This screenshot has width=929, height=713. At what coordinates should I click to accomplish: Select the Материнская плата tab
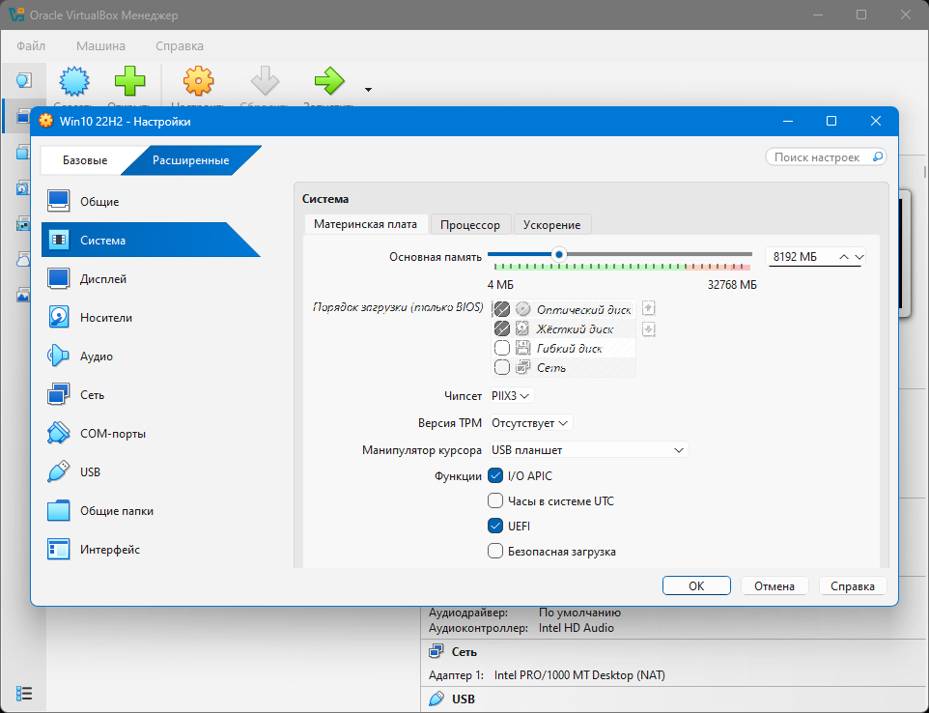366,225
